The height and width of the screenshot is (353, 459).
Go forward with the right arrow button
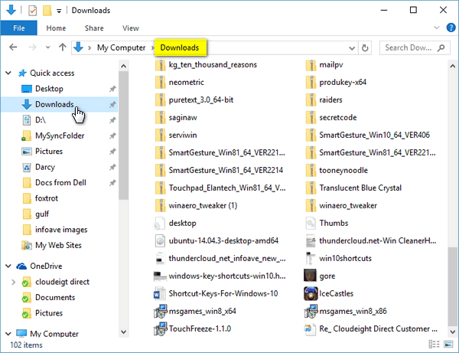click(32, 47)
